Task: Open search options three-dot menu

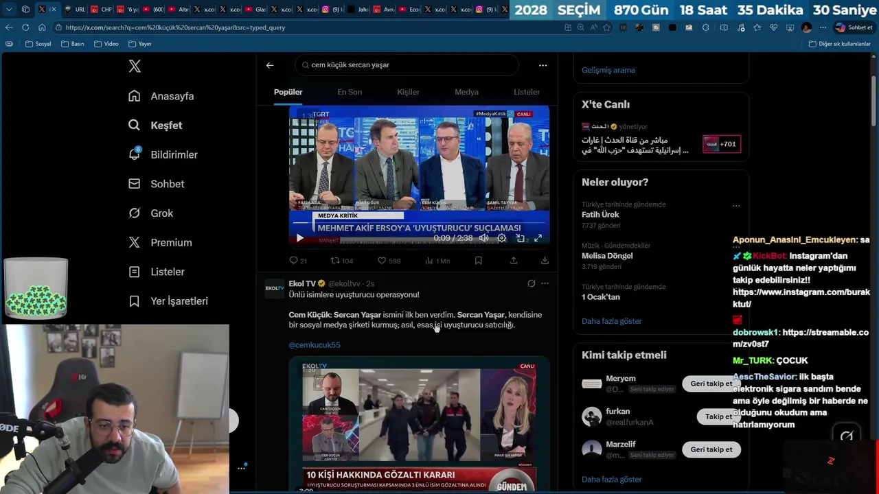Action: 543,65
